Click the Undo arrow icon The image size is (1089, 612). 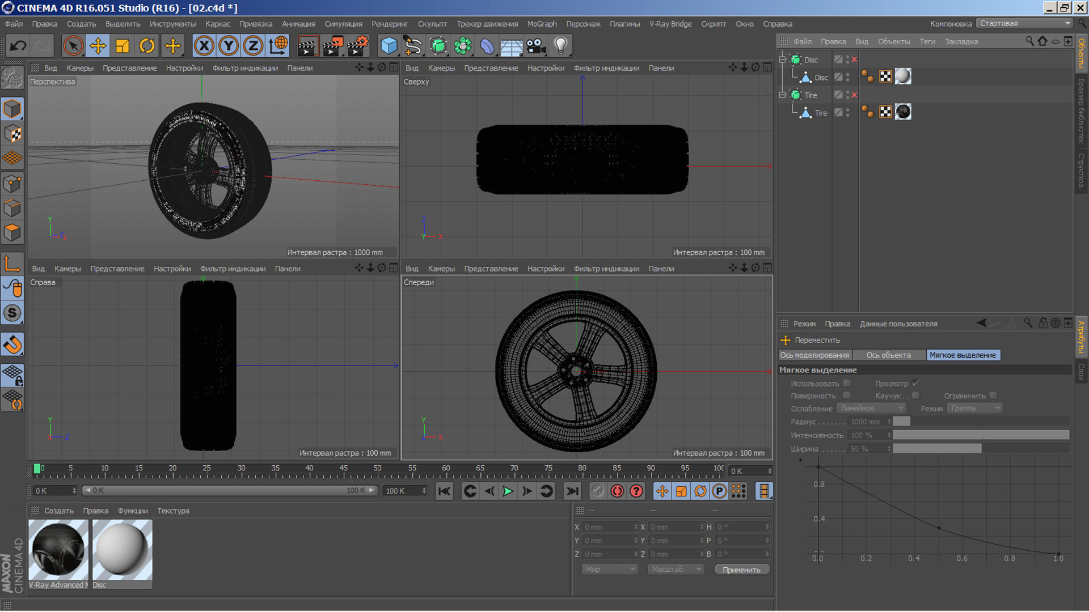click(x=18, y=45)
